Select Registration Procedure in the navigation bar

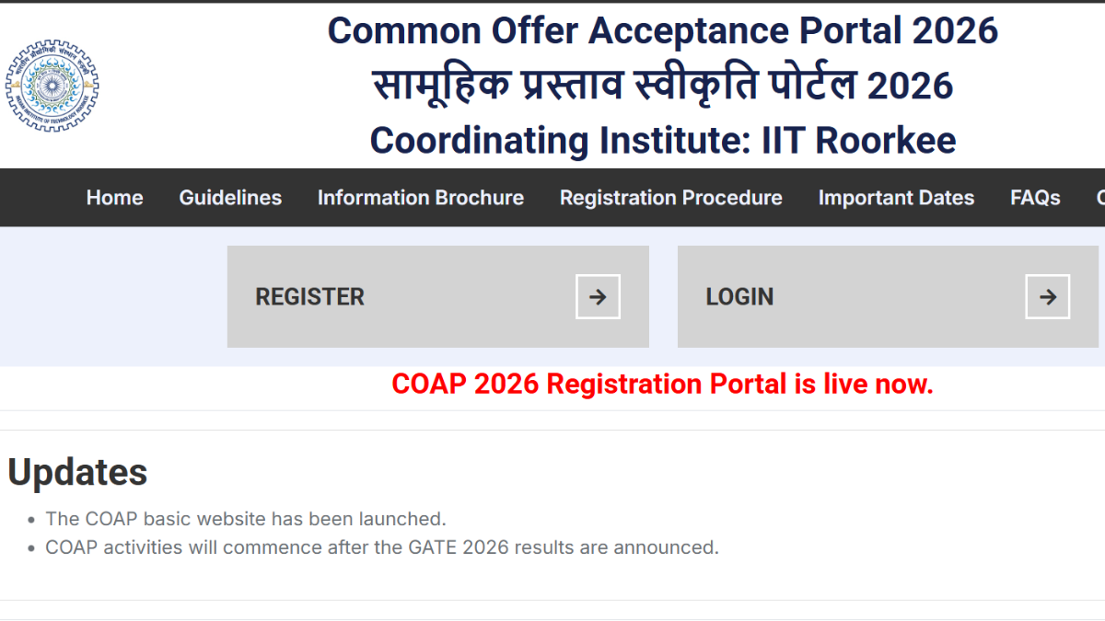(670, 198)
